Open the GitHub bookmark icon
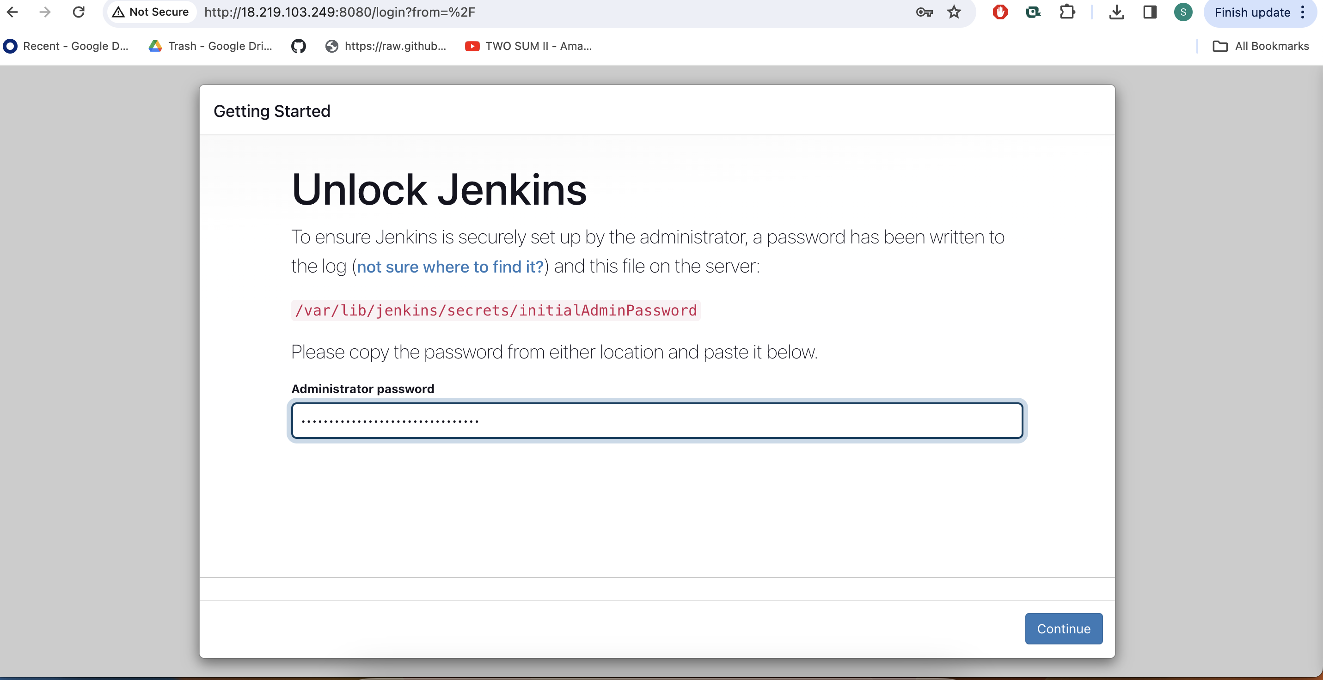This screenshot has height=680, width=1323. tap(299, 46)
